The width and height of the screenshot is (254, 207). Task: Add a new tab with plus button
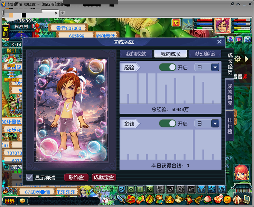62,13
